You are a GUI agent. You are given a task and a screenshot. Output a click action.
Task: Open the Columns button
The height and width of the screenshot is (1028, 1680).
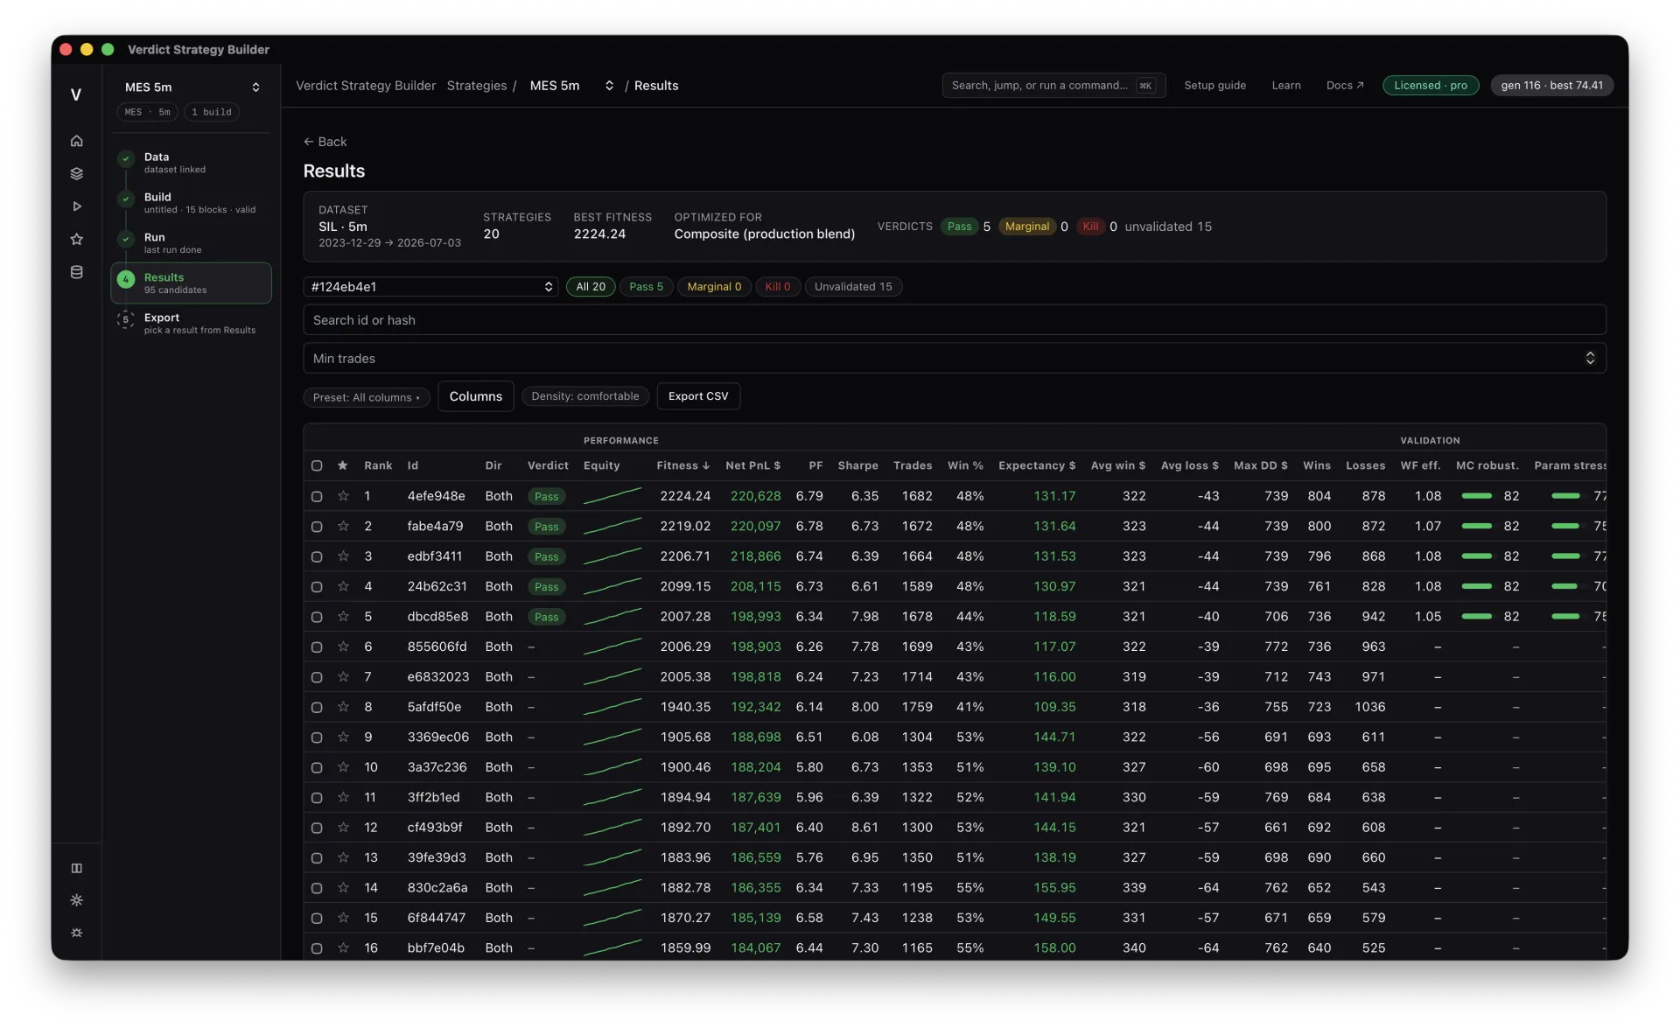coord(475,396)
